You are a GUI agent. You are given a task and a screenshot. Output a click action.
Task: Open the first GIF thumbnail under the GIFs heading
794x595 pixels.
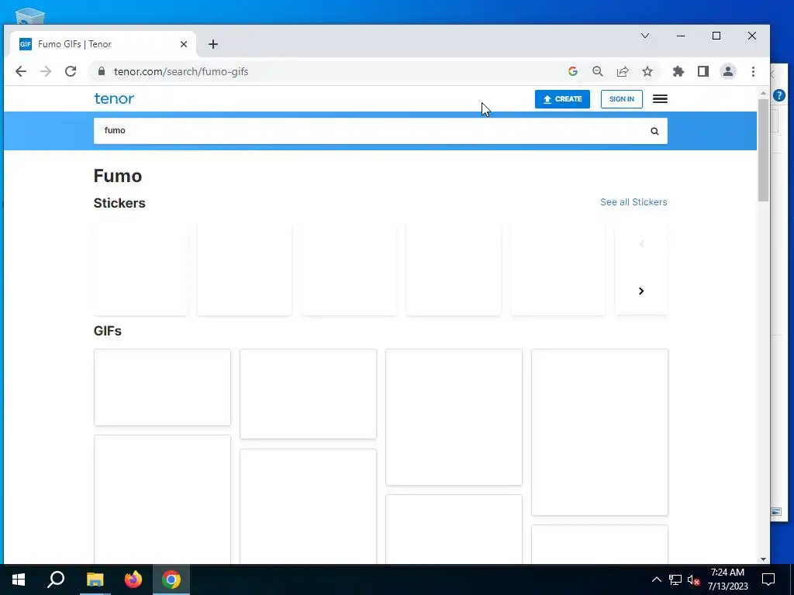[162, 387]
